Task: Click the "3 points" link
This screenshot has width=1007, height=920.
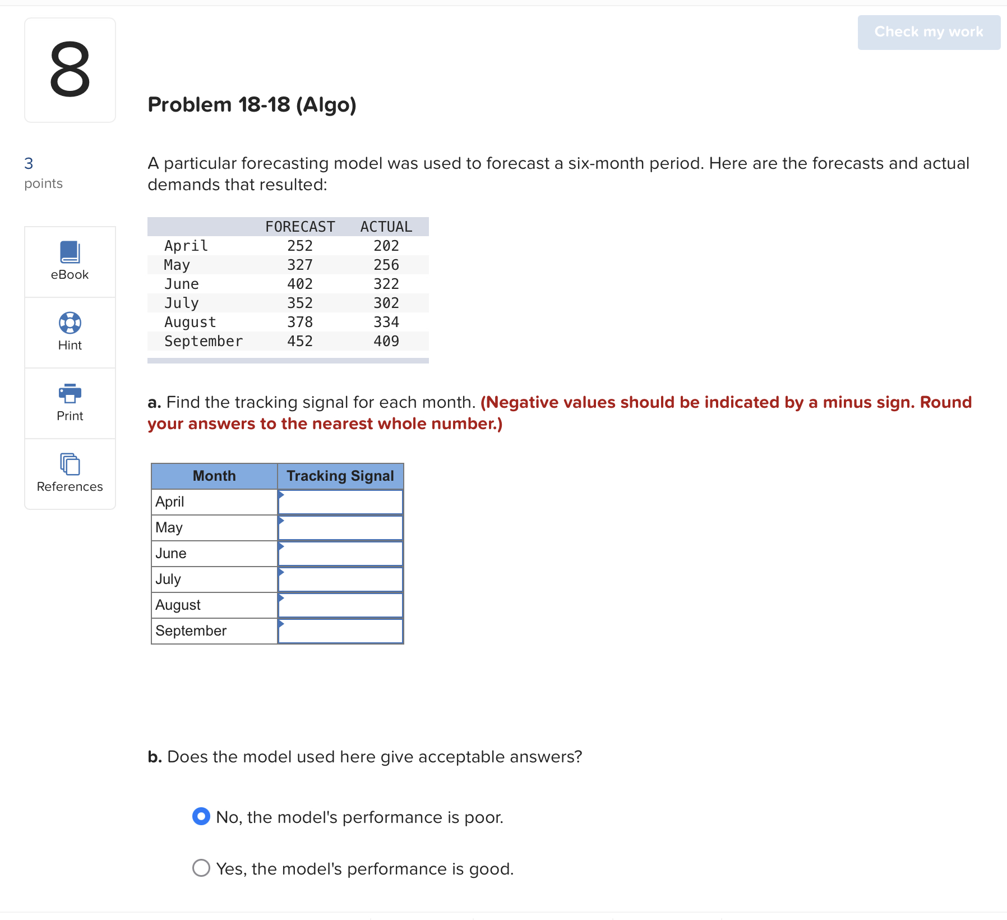Action: coord(43,172)
